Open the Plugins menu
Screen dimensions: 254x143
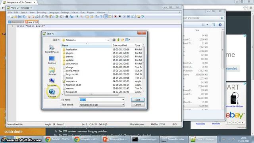tap(90, 12)
